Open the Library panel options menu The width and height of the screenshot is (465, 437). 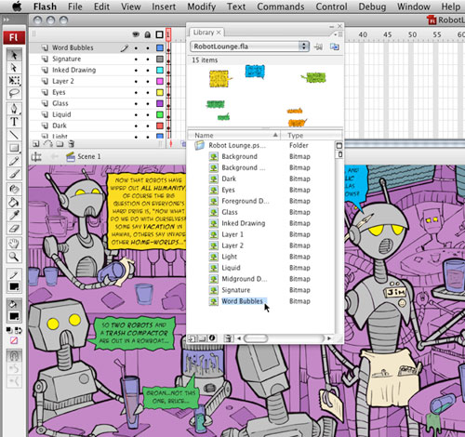tap(339, 33)
